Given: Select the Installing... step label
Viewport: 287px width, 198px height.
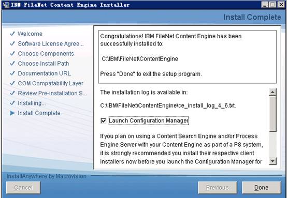Looking at the screenshot, I should pyautogui.click(x=32, y=103).
